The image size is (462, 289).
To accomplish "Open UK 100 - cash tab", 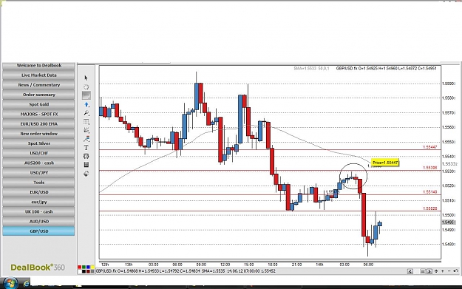I will [x=38, y=211].
